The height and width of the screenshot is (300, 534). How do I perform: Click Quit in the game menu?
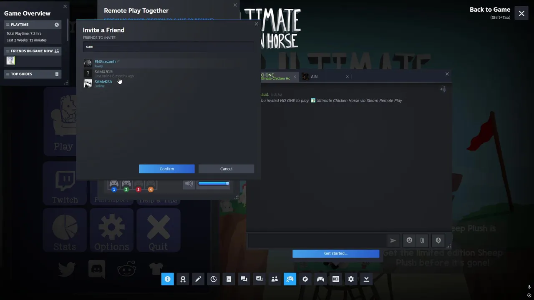[x=158, y=230]
